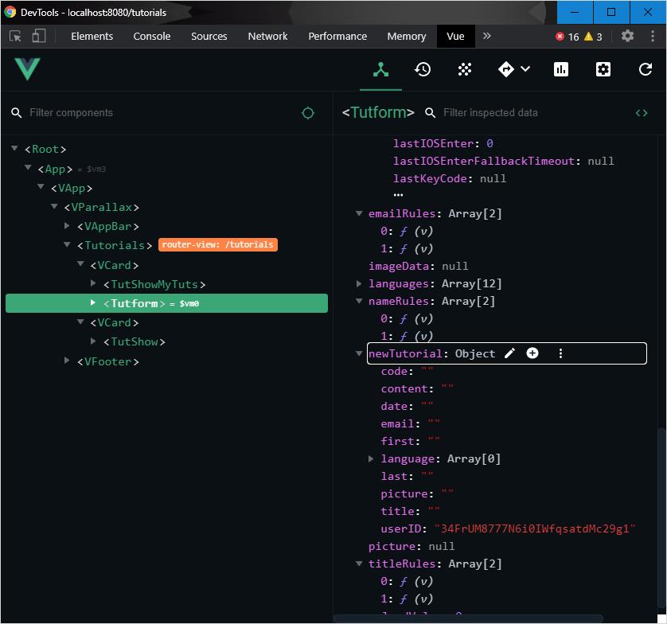Viewport: 667px width, 624px height.
Task: Refresh the Vue component inspector
Action: click(645, 69)
